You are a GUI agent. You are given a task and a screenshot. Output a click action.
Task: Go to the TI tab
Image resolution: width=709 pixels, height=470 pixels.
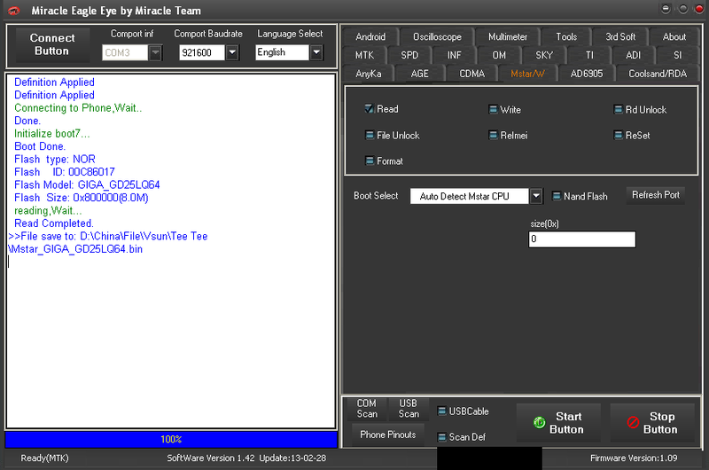pyautogui.click(x=589, y=55)
